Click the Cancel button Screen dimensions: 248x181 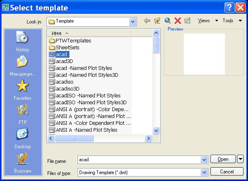(227, 172)
